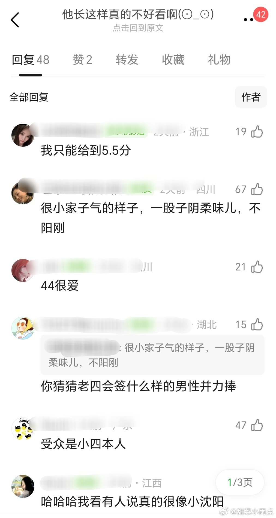Open avatar of the Zhejiang commenter
Image resolution: width=276 pixels, height=518 pixels.
(23, 135)
